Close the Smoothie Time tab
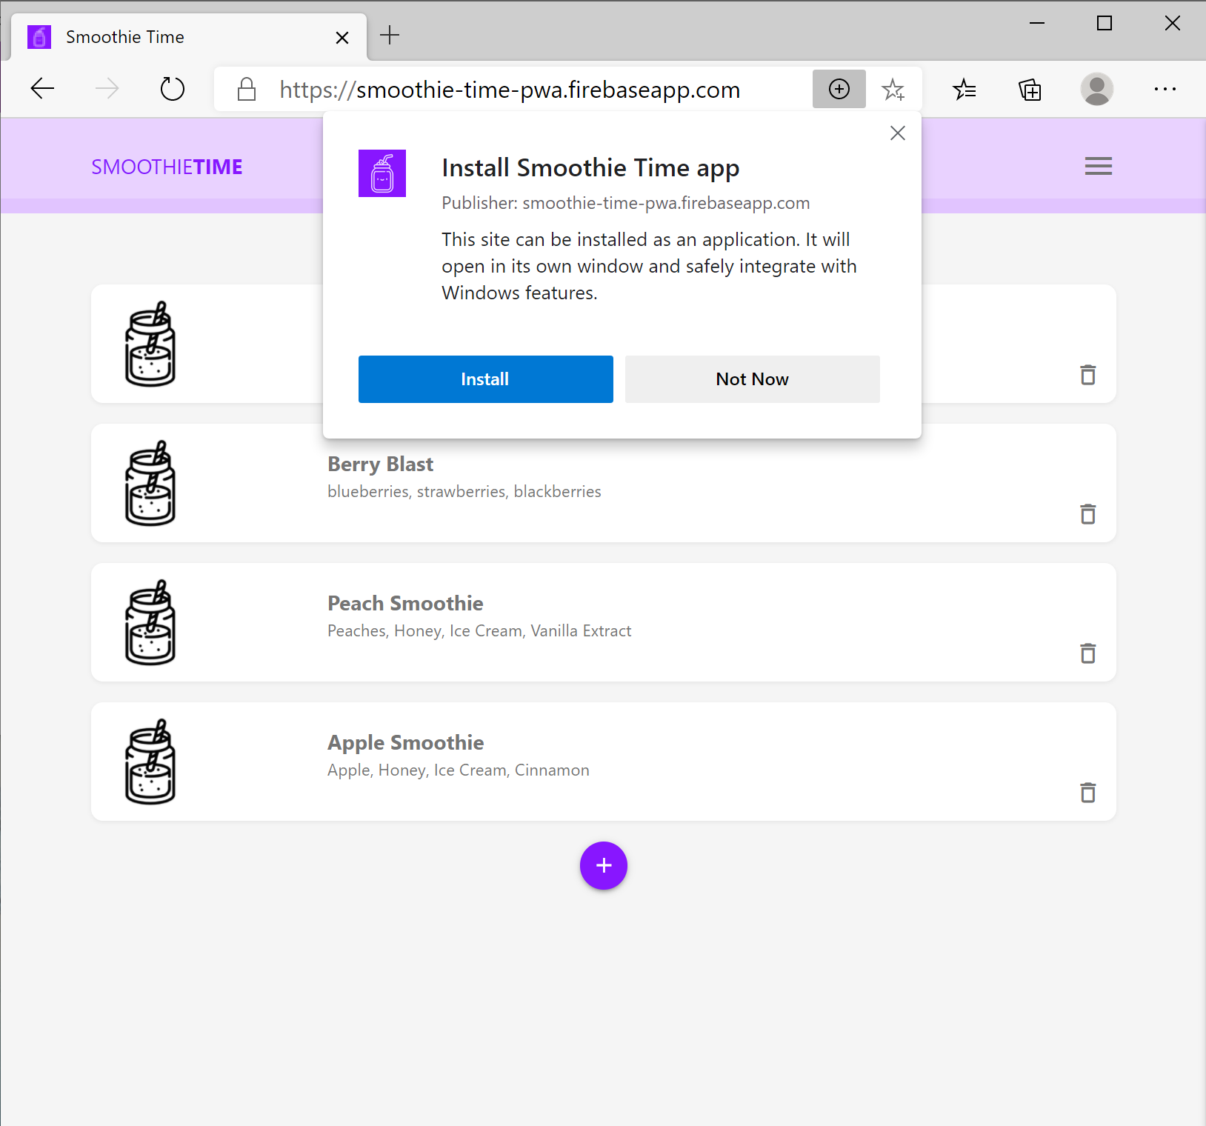This screenshot has width=1206, height=1126. (x=342, y=38)
